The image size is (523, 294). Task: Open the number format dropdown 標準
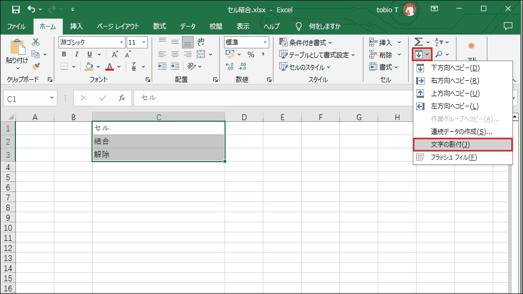tap(265, 43)
